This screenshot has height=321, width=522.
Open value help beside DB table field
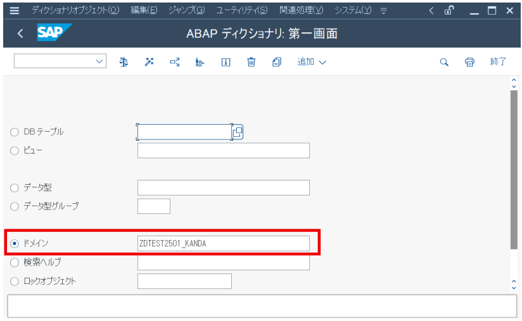238,132
